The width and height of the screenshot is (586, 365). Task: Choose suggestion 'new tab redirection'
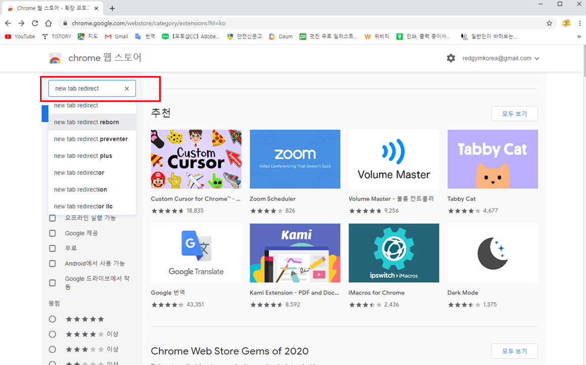click(x=92, y=190)
